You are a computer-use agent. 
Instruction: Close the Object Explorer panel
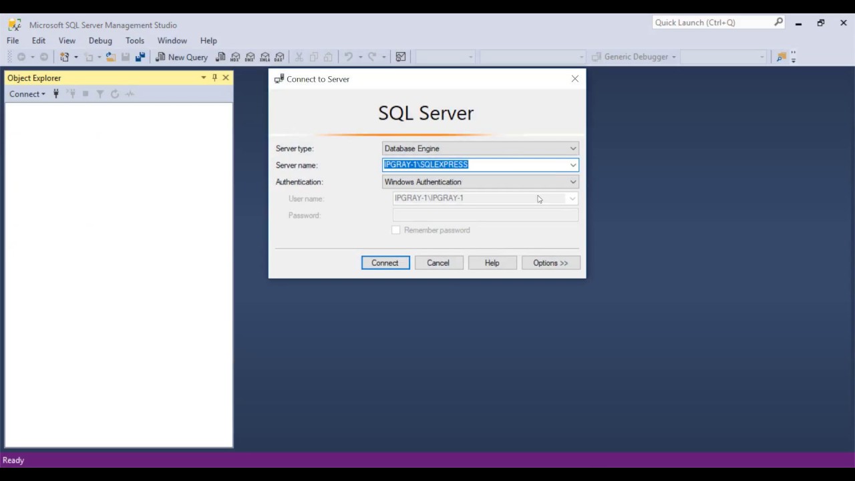click(226, 77)
